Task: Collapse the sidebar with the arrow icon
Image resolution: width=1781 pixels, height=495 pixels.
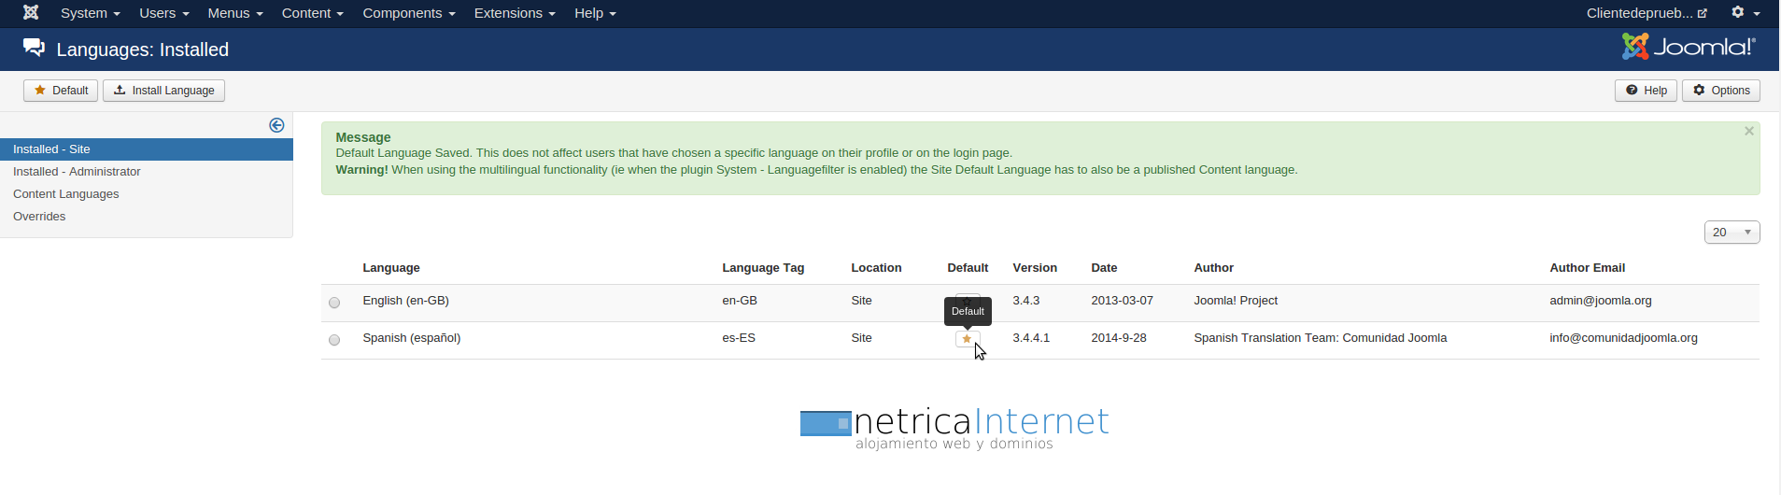Action: point(276,125)
